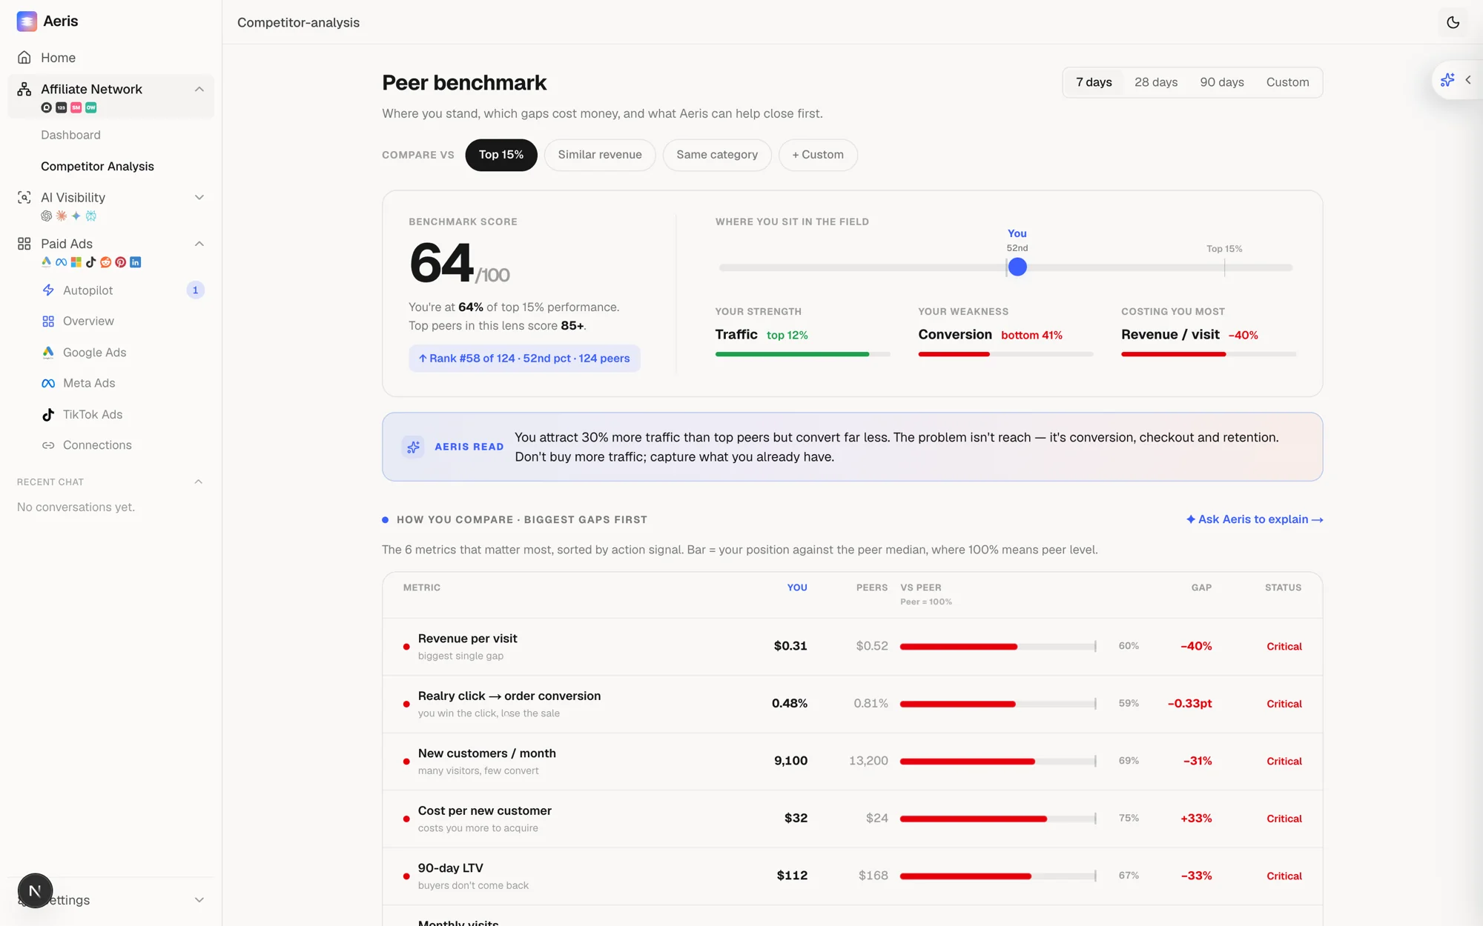The height and width of the screenshot is (926, 1483).
Task: Select the Top 15% comparison pill
Action: 501,155
